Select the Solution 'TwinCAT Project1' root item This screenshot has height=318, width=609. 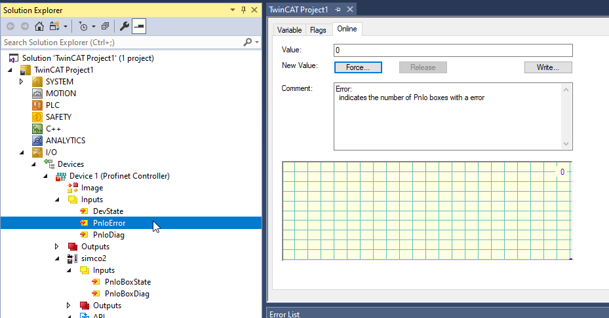pyautogui.click(x=88, y=58)
